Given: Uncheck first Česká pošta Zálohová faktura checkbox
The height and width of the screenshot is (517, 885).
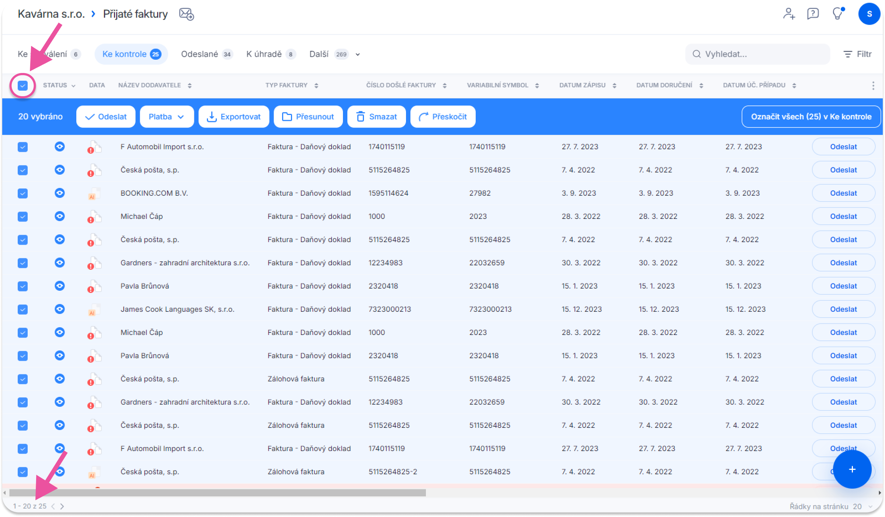Looking at the screenshot, I should click(x=22, y=379).
